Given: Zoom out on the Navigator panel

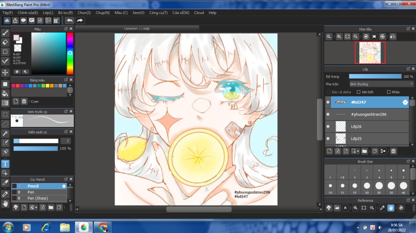Looking at the screenshot, I should point(355,36).
